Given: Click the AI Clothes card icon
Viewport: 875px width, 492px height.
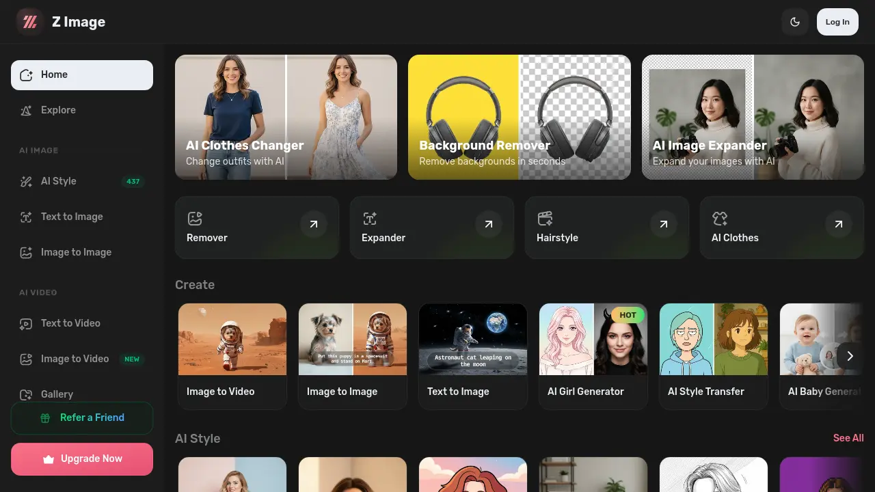Looking at the screenshot, I should tap(720, 219).
